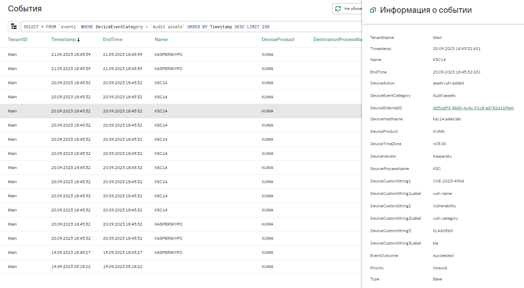
Task: Click the Priority value Низкий
Action: (440, 268)
